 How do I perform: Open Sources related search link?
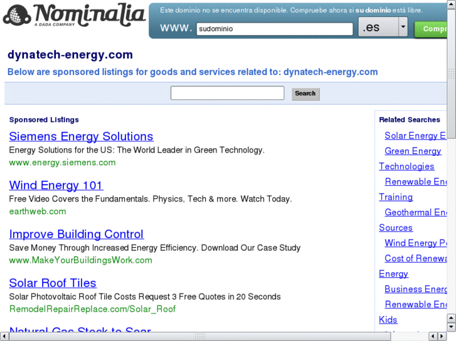396,228
